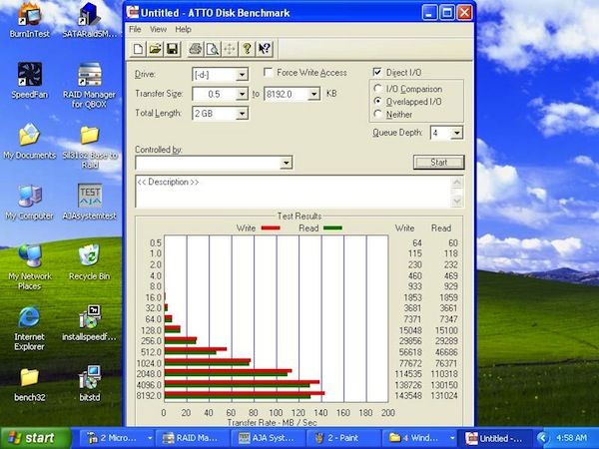This screenshot has width=599, height=449.
Task: Click the 8192.0 row read value 131024
Action: pyautogui.click(x=444, y=395)
